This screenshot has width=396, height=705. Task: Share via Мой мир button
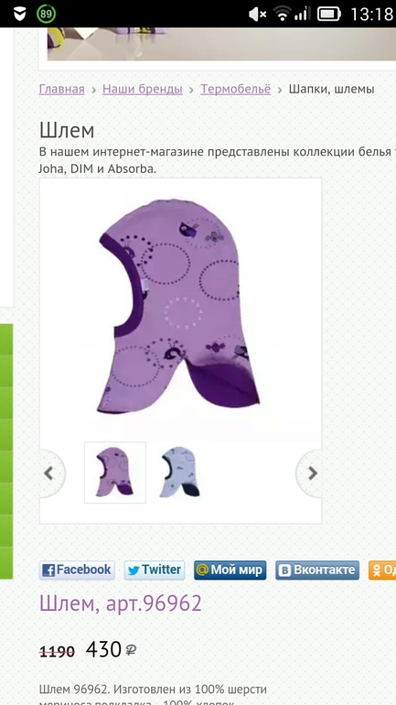[x=230, y=570]
